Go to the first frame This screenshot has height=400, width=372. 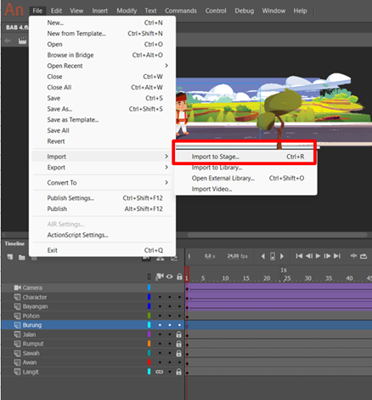tap(299, 256)
